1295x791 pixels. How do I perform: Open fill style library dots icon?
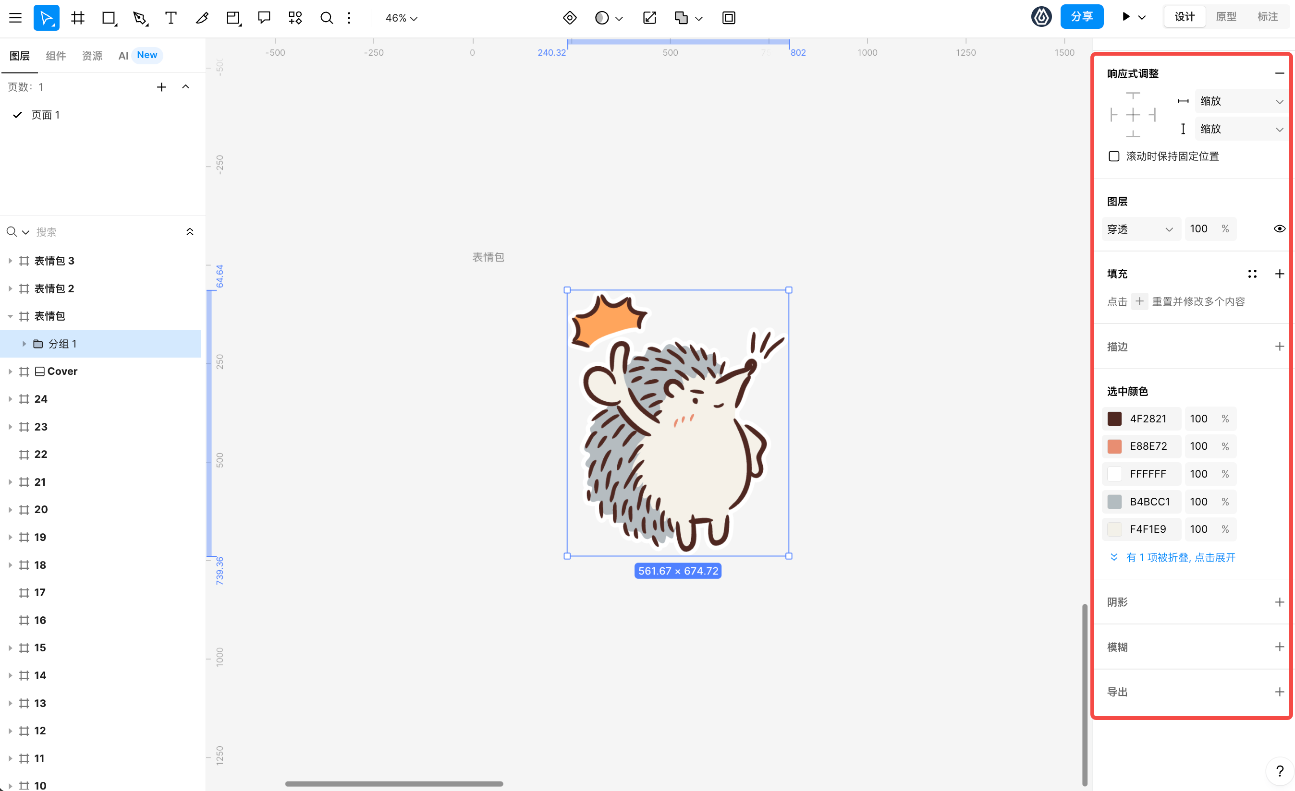point(1252,274)
